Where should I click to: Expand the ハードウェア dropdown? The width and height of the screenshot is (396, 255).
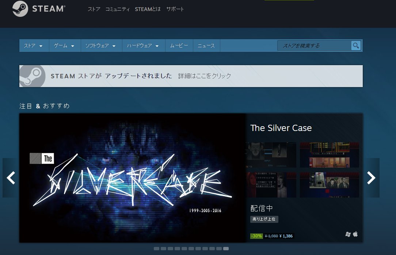144,45
